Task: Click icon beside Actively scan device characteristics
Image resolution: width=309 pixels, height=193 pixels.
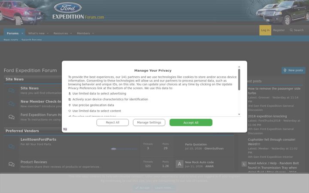Action: (70, 100)
